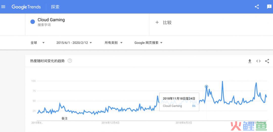The height and width of the screenshot is (132, 273).
Task: Open the 2015/6/1 - 2020/2/12 date range dropdown
Action: (x=74, y=43)
